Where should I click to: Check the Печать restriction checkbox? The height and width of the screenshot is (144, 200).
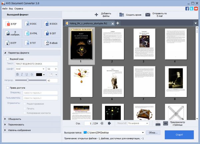25,108
